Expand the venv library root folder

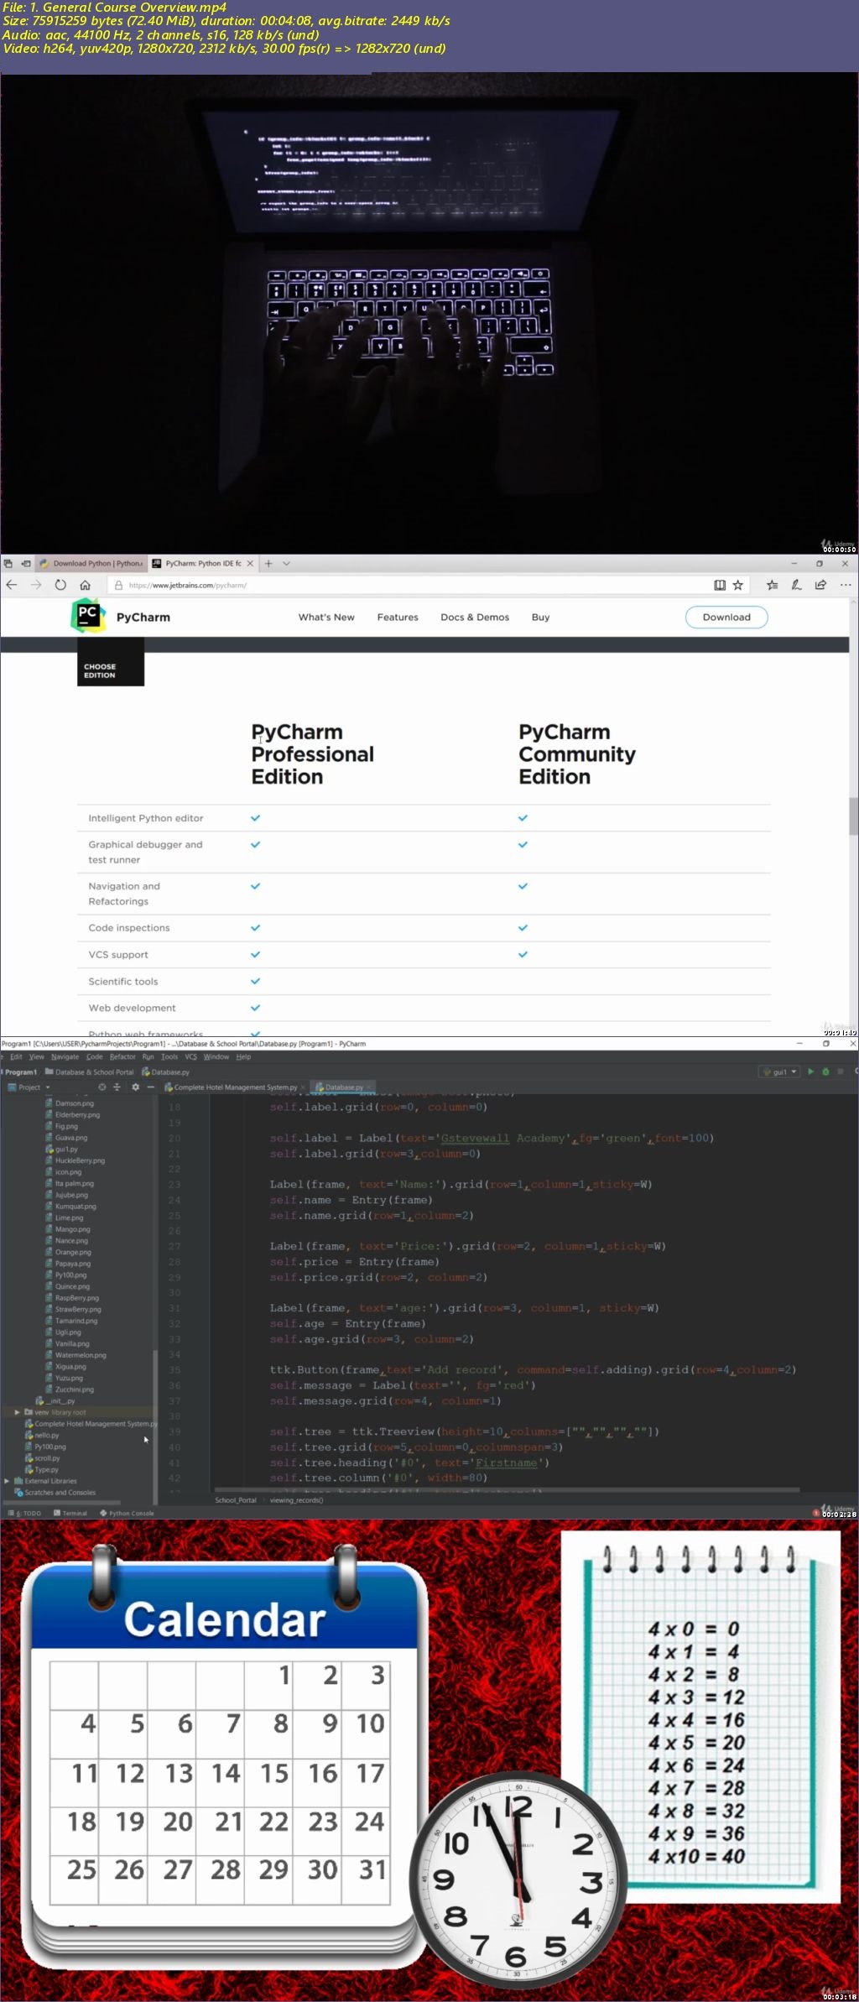[x=18, y=1412]
